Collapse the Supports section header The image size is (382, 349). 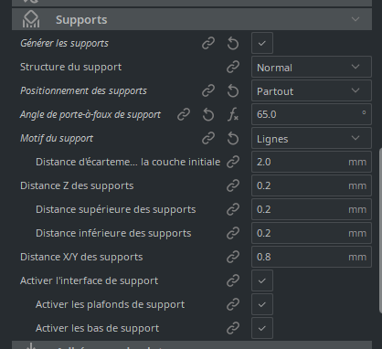coord(192,19)
